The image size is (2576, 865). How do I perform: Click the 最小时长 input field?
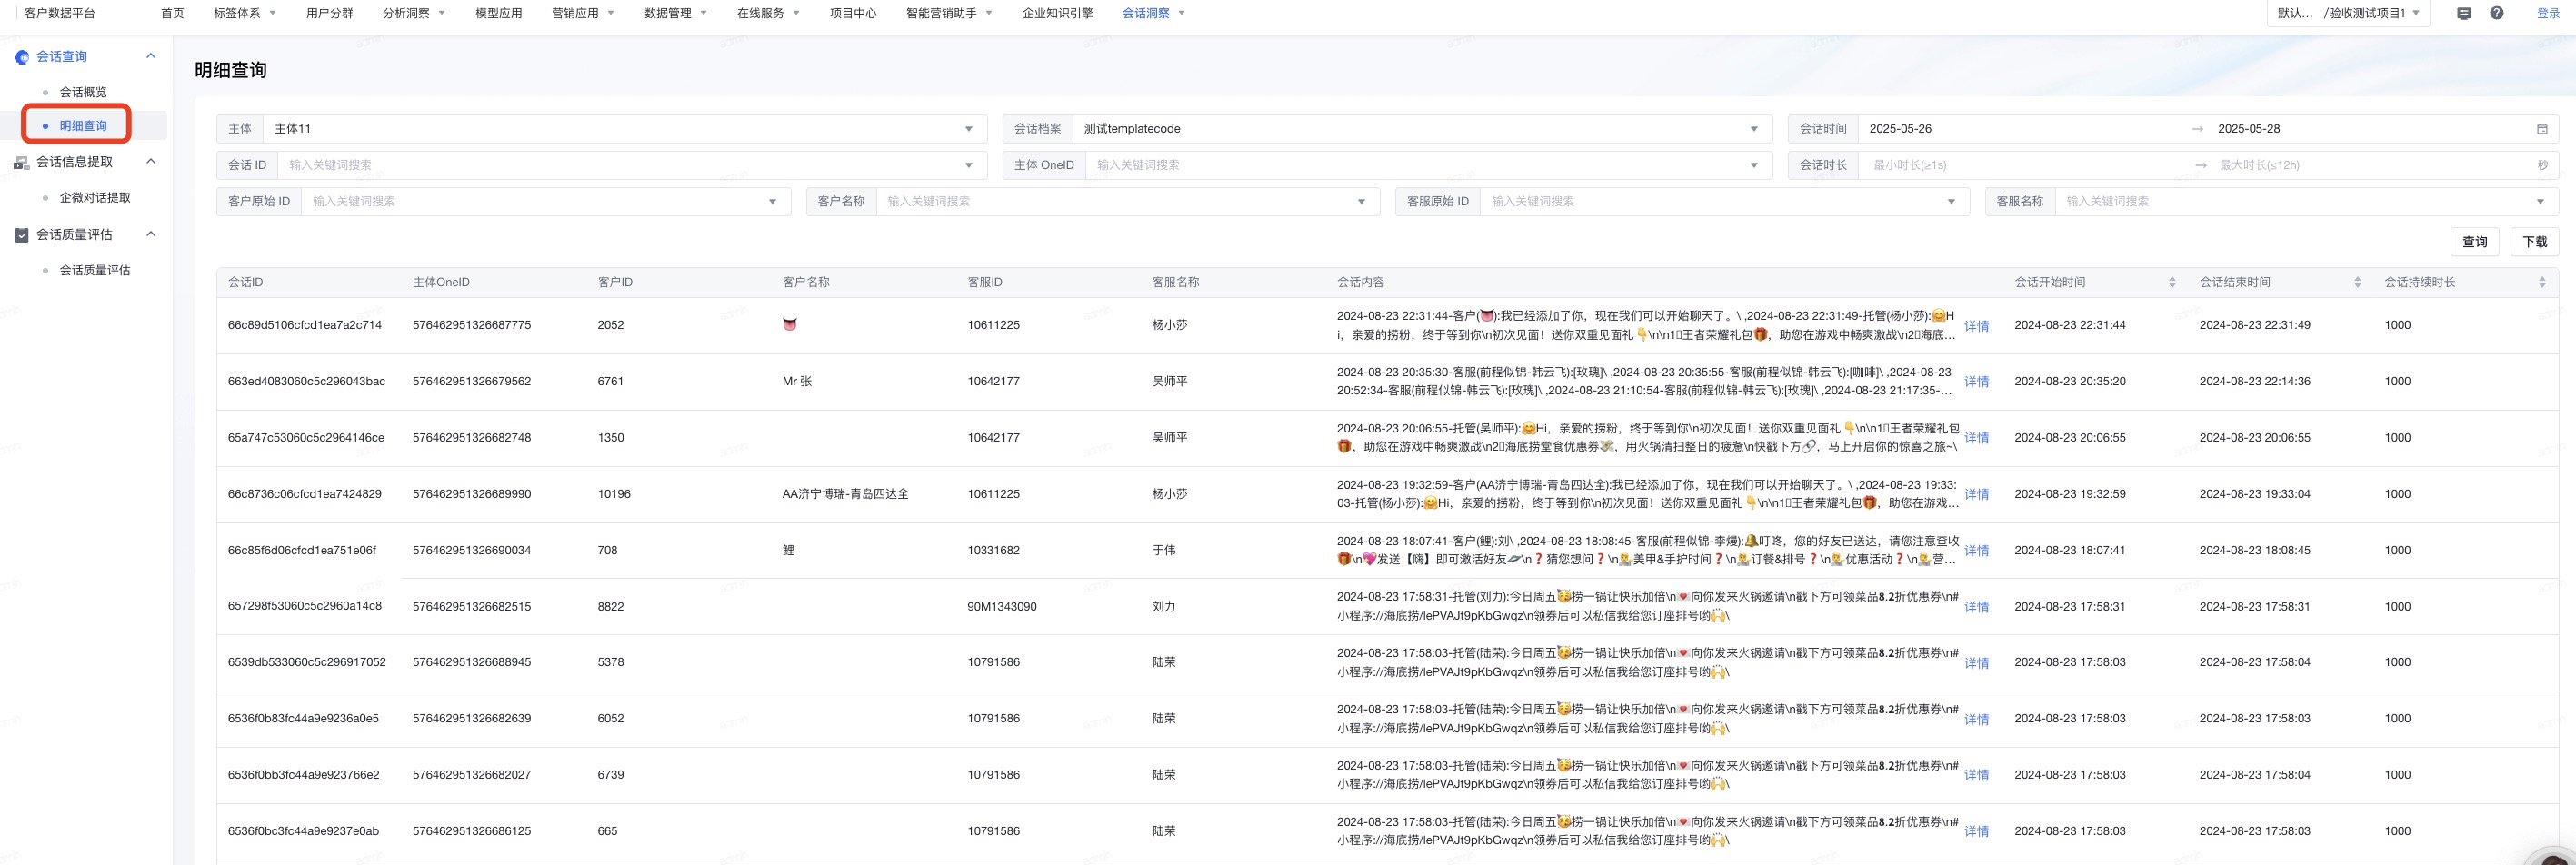pyautogui.click(x=2025, y=165)
